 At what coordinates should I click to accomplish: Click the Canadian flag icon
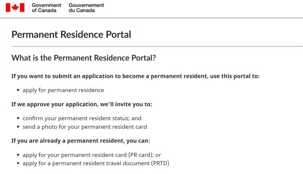click(15, 8)
